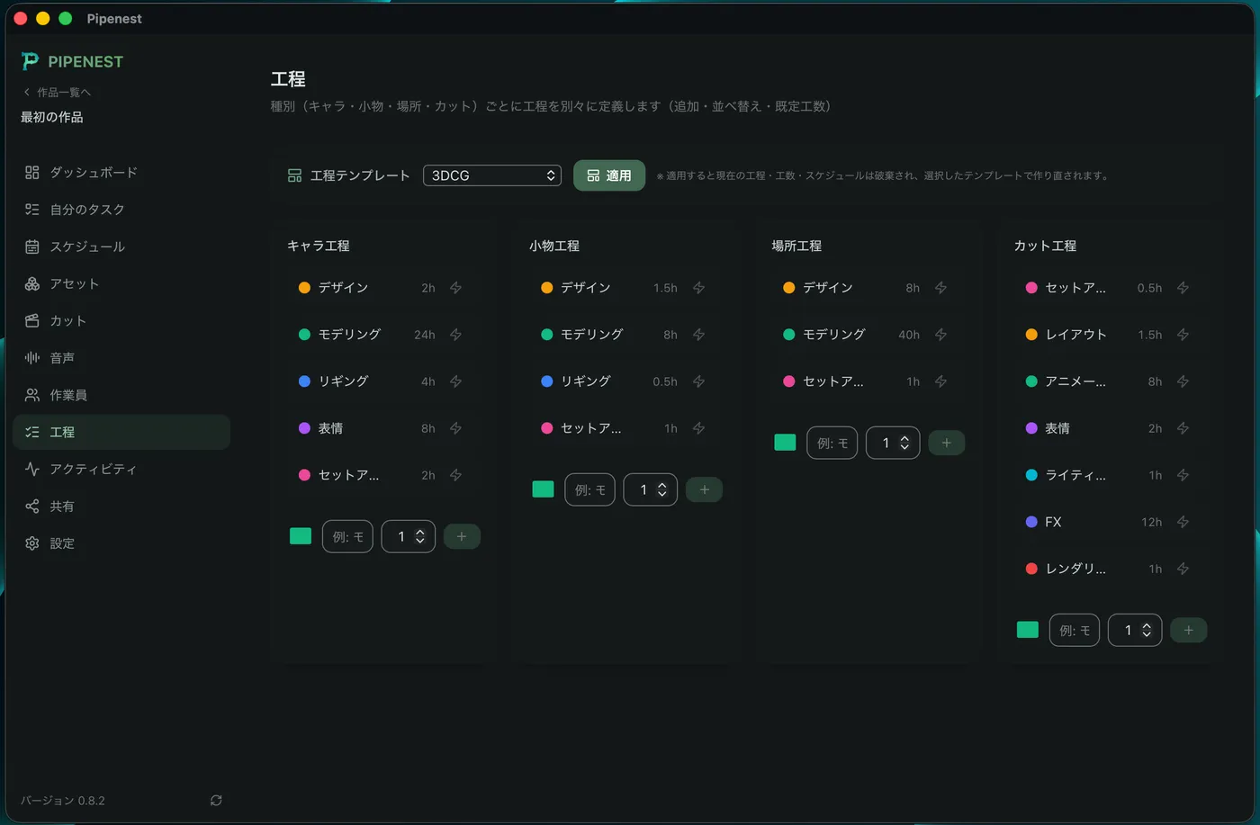Screen dimensions: 1260x825
Task: Open 作業員 page from sidebar
Action: [121, 395]
